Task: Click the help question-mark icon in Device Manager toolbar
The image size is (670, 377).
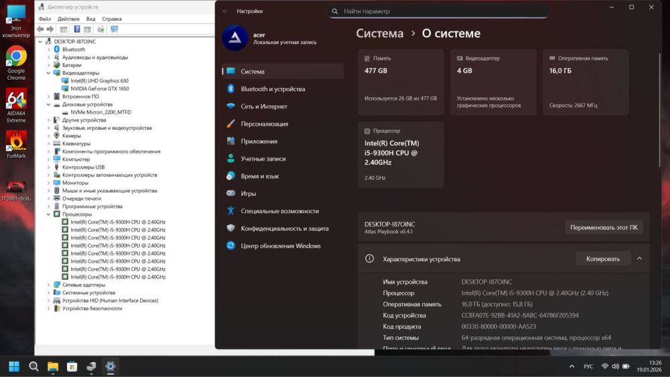Action: [x=77, y=29]
